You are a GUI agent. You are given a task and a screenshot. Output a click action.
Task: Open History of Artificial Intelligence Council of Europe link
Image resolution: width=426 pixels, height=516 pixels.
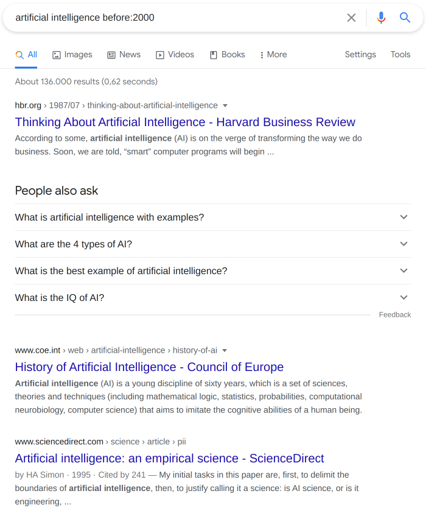pyautogui.click(x=149, y=367)
